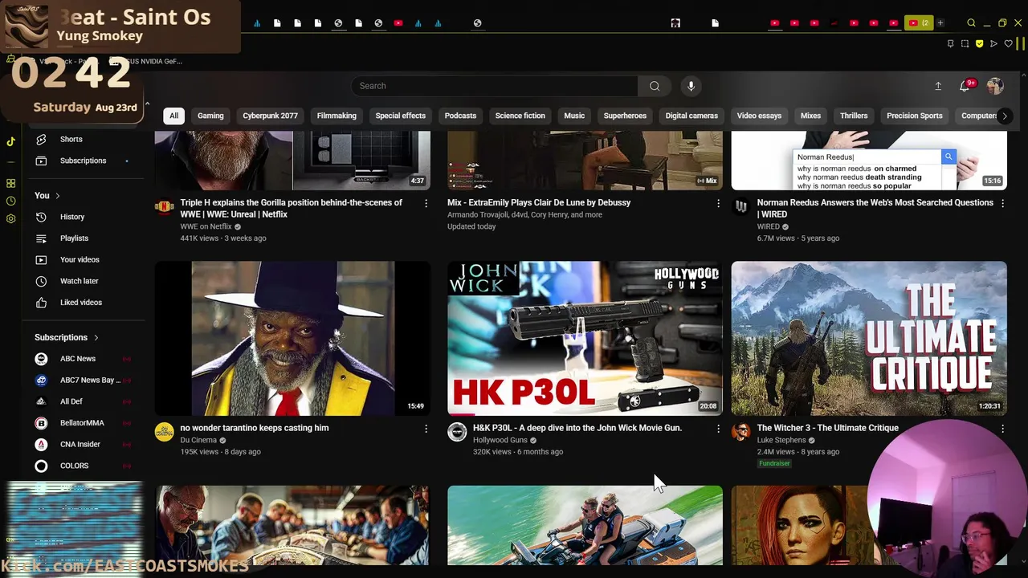
Task: Open Triple H Gorilla position video title
Action: click(x=291, y=209)
